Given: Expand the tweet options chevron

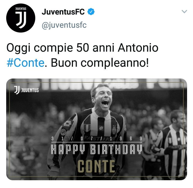Looking at the screenshot, I should 184,12.
